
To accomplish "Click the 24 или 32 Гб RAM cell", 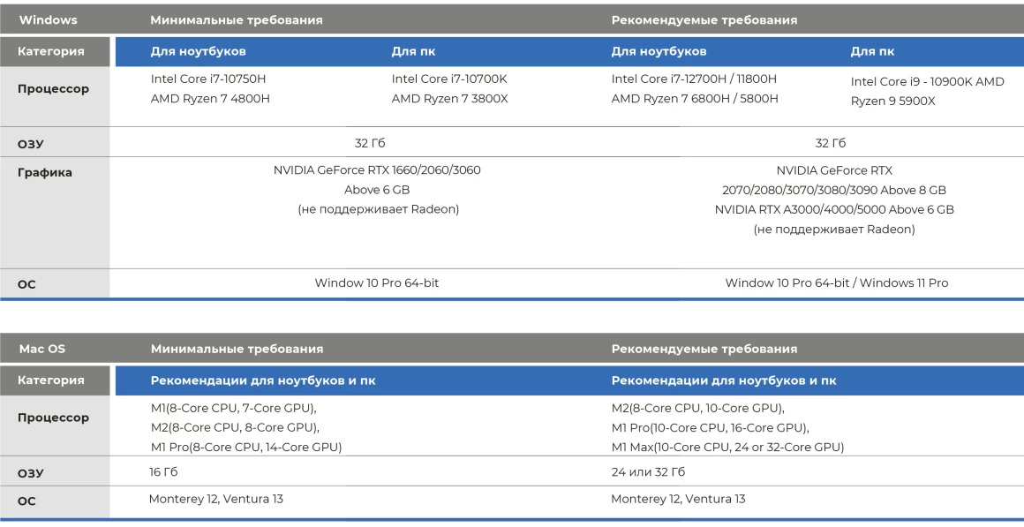I will [647, 472].
